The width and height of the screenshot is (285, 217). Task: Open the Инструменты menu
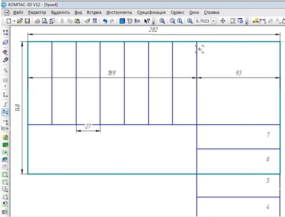[119, 12]
